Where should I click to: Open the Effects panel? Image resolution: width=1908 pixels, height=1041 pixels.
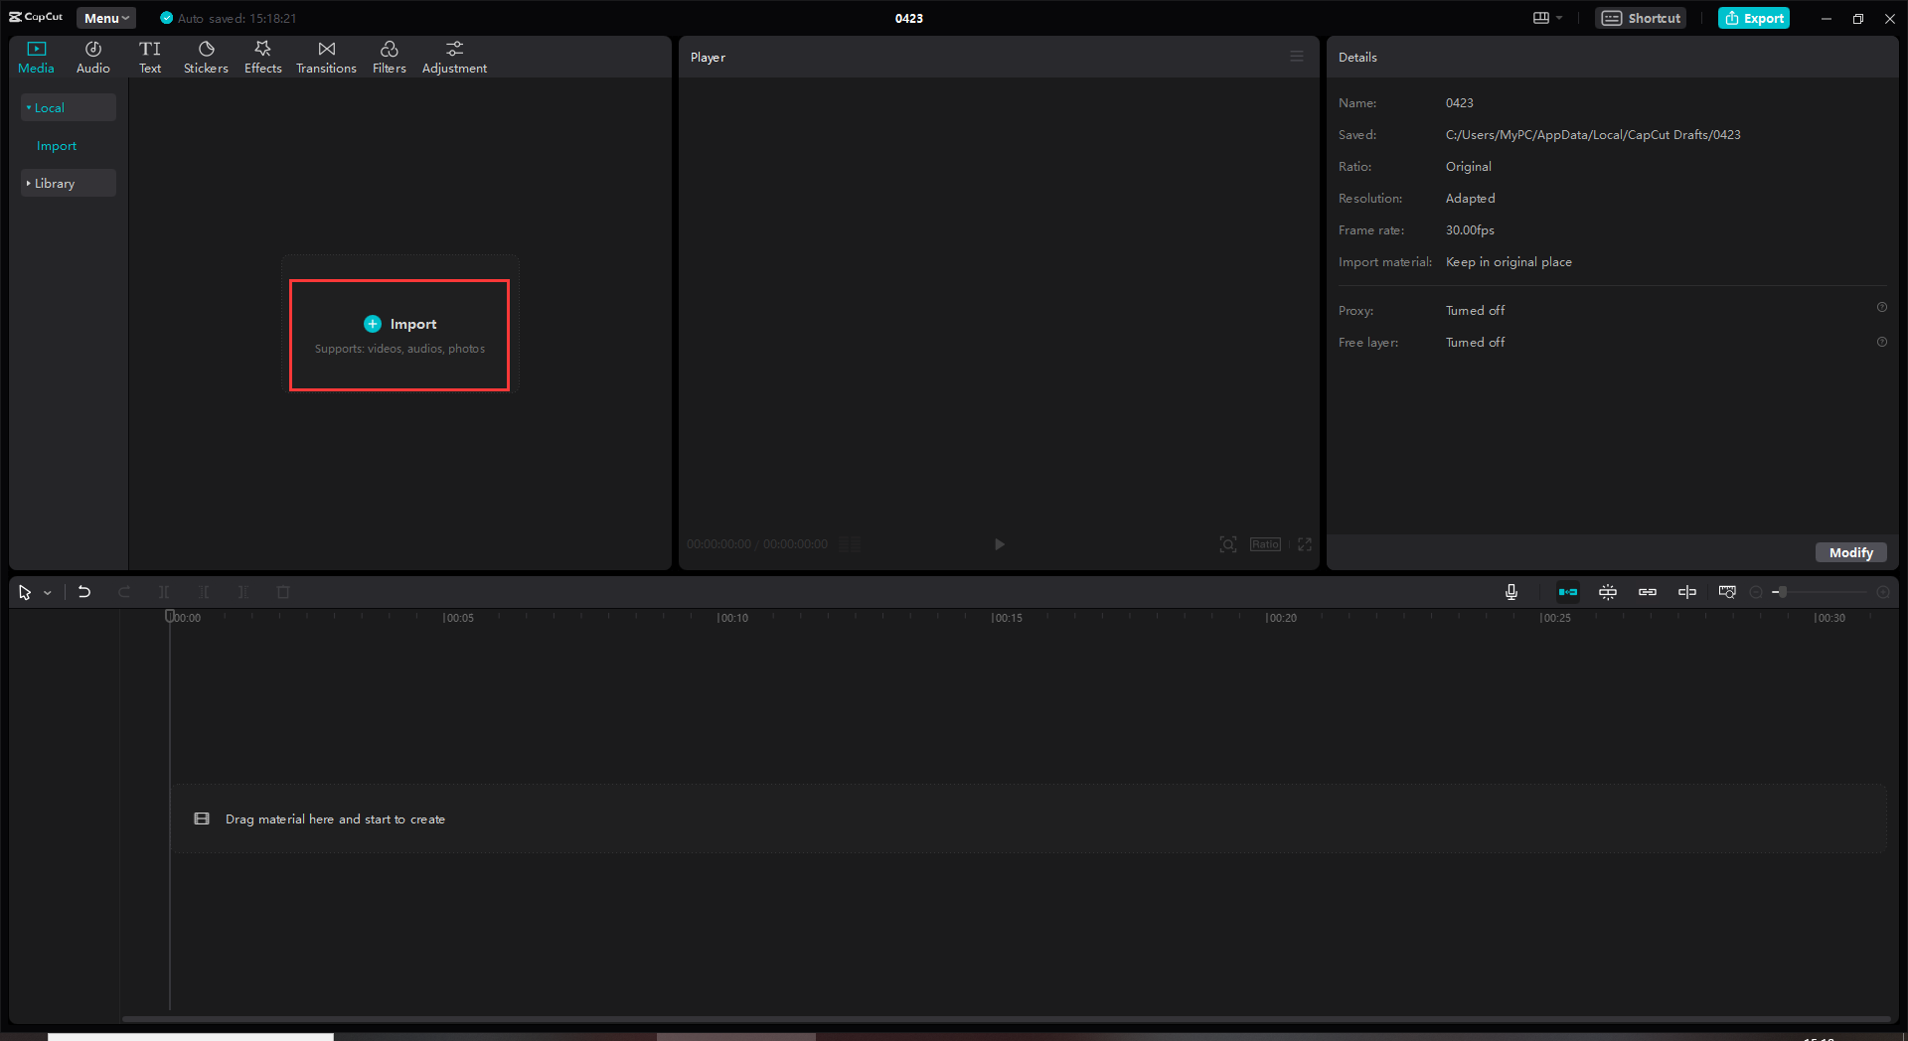(x=262, y=56)
